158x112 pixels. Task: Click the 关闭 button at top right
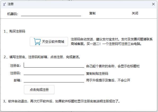click(x=135, y=13)
